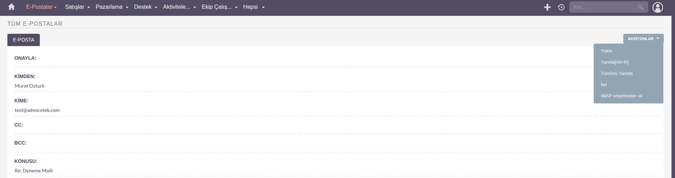Click the search magnifier icon

[640, 7]
